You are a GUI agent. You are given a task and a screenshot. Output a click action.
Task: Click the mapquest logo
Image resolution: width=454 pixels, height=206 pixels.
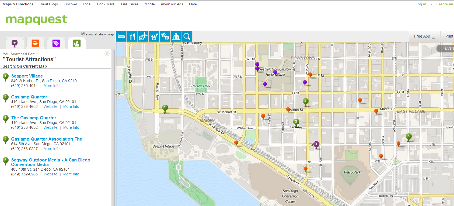[36, 19]
